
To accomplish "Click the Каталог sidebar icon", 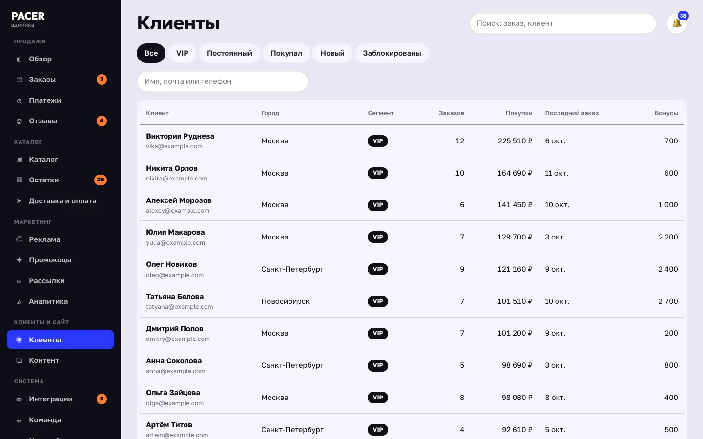I will (x=19, y=160).
